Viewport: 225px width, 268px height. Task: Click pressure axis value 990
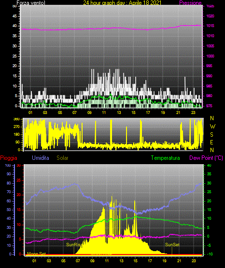click(x=209, y=76)
